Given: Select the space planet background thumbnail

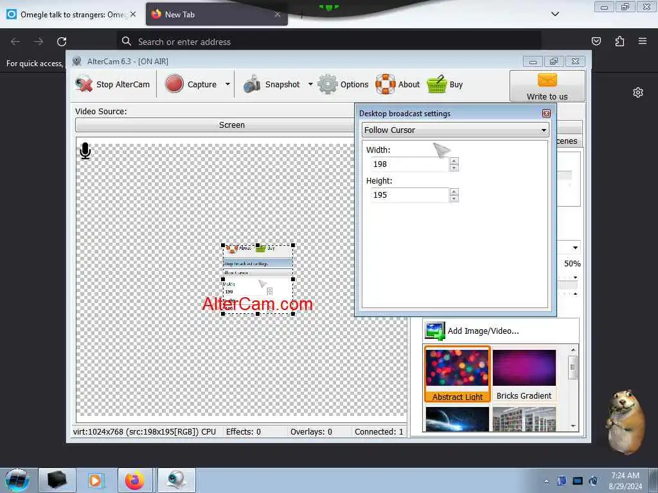Looking at the screenshot, I should [457, 419].
